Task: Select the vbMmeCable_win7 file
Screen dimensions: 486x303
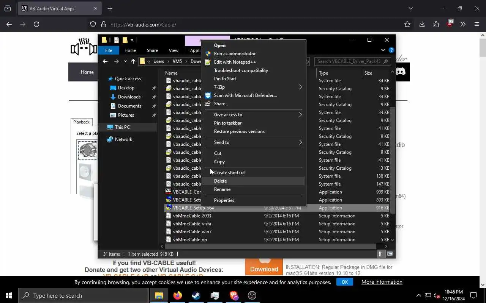Action: pyautogui.click(x=192, y=232)
